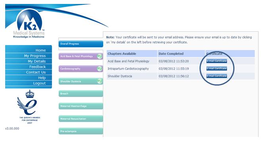Open the Contact Us page
This screenshot has height=143, width=271.
pos(29,72)
